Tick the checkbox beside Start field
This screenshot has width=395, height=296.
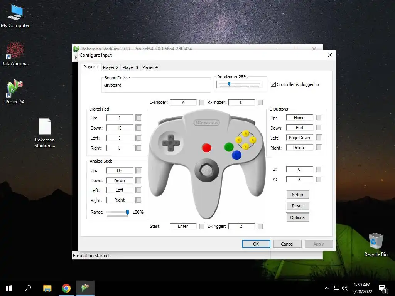(201, 226)
